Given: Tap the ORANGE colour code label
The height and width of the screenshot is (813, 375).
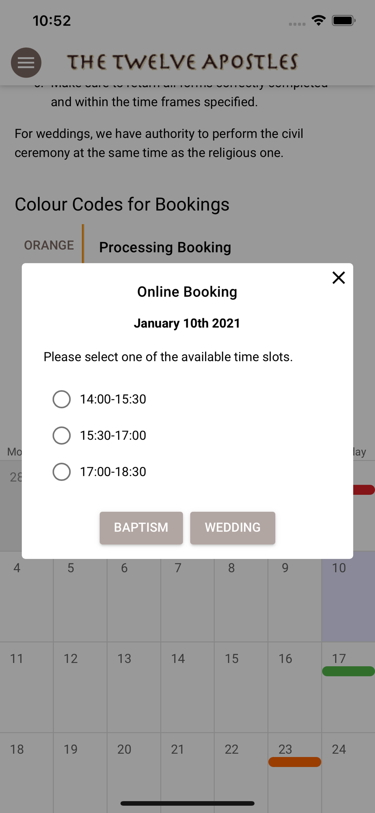Looking at the screenshot, I should click(x=49, y=245).
